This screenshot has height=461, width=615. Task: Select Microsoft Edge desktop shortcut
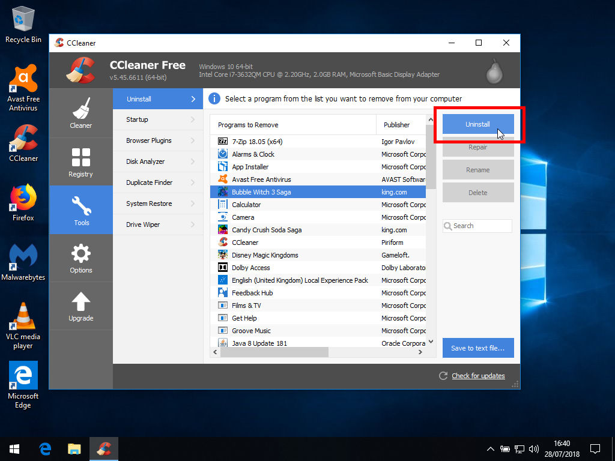[x=23, y=385]
